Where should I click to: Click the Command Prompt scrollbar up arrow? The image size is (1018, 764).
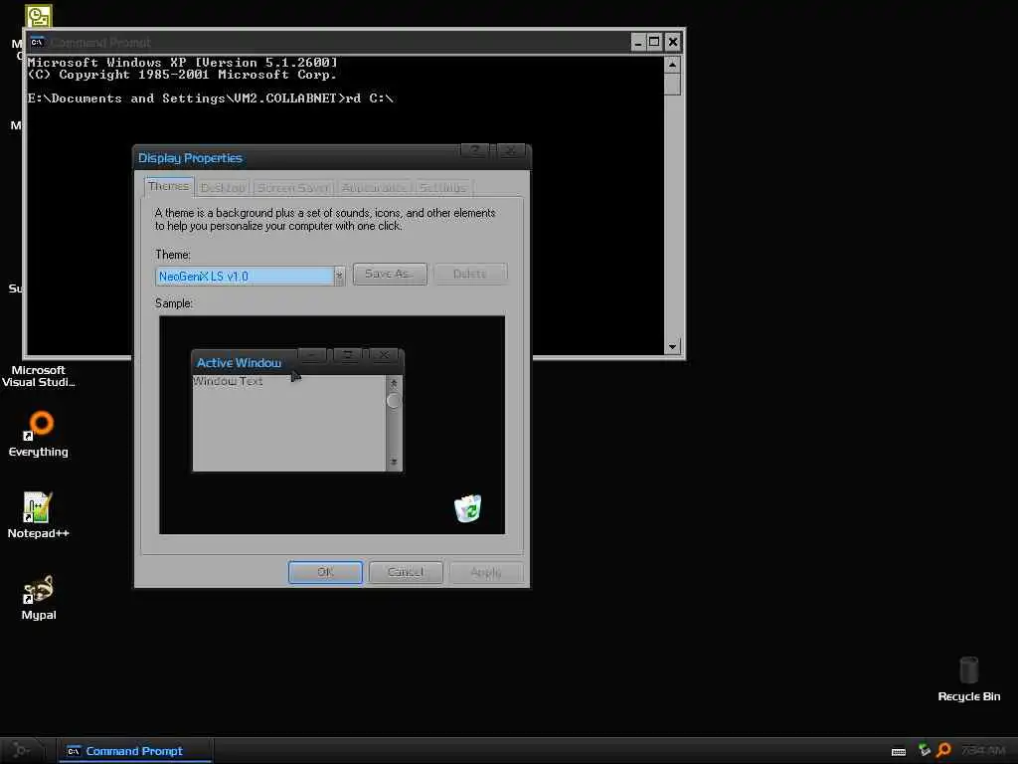pyautogui.click(x=672, y=65)
